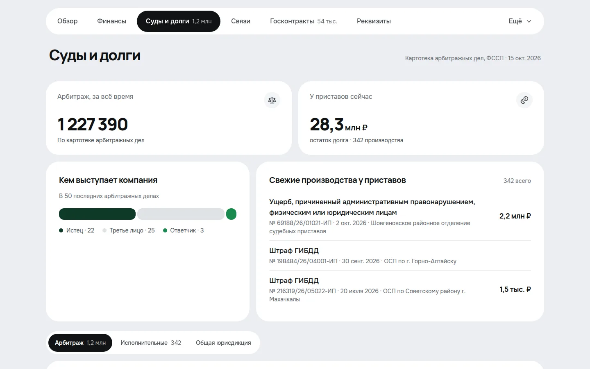Viewport: 590px width, 369px height.
Task: Click the 1 227 390 arbitration case count
Action: click(x=93, y=124)
